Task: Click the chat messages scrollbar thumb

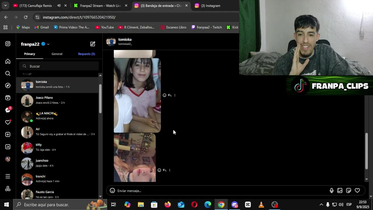Action: 367,151
